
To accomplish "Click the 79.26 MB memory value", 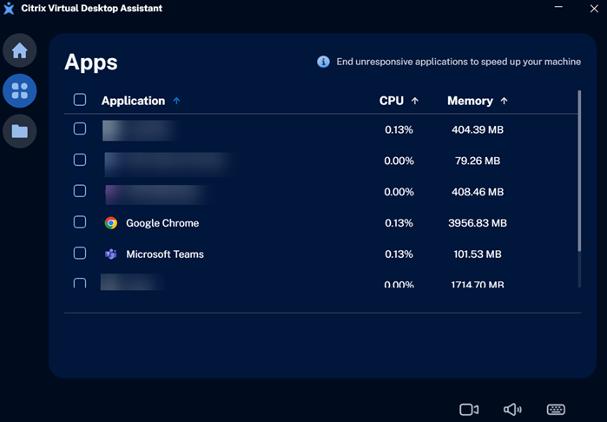I will 478,161.
